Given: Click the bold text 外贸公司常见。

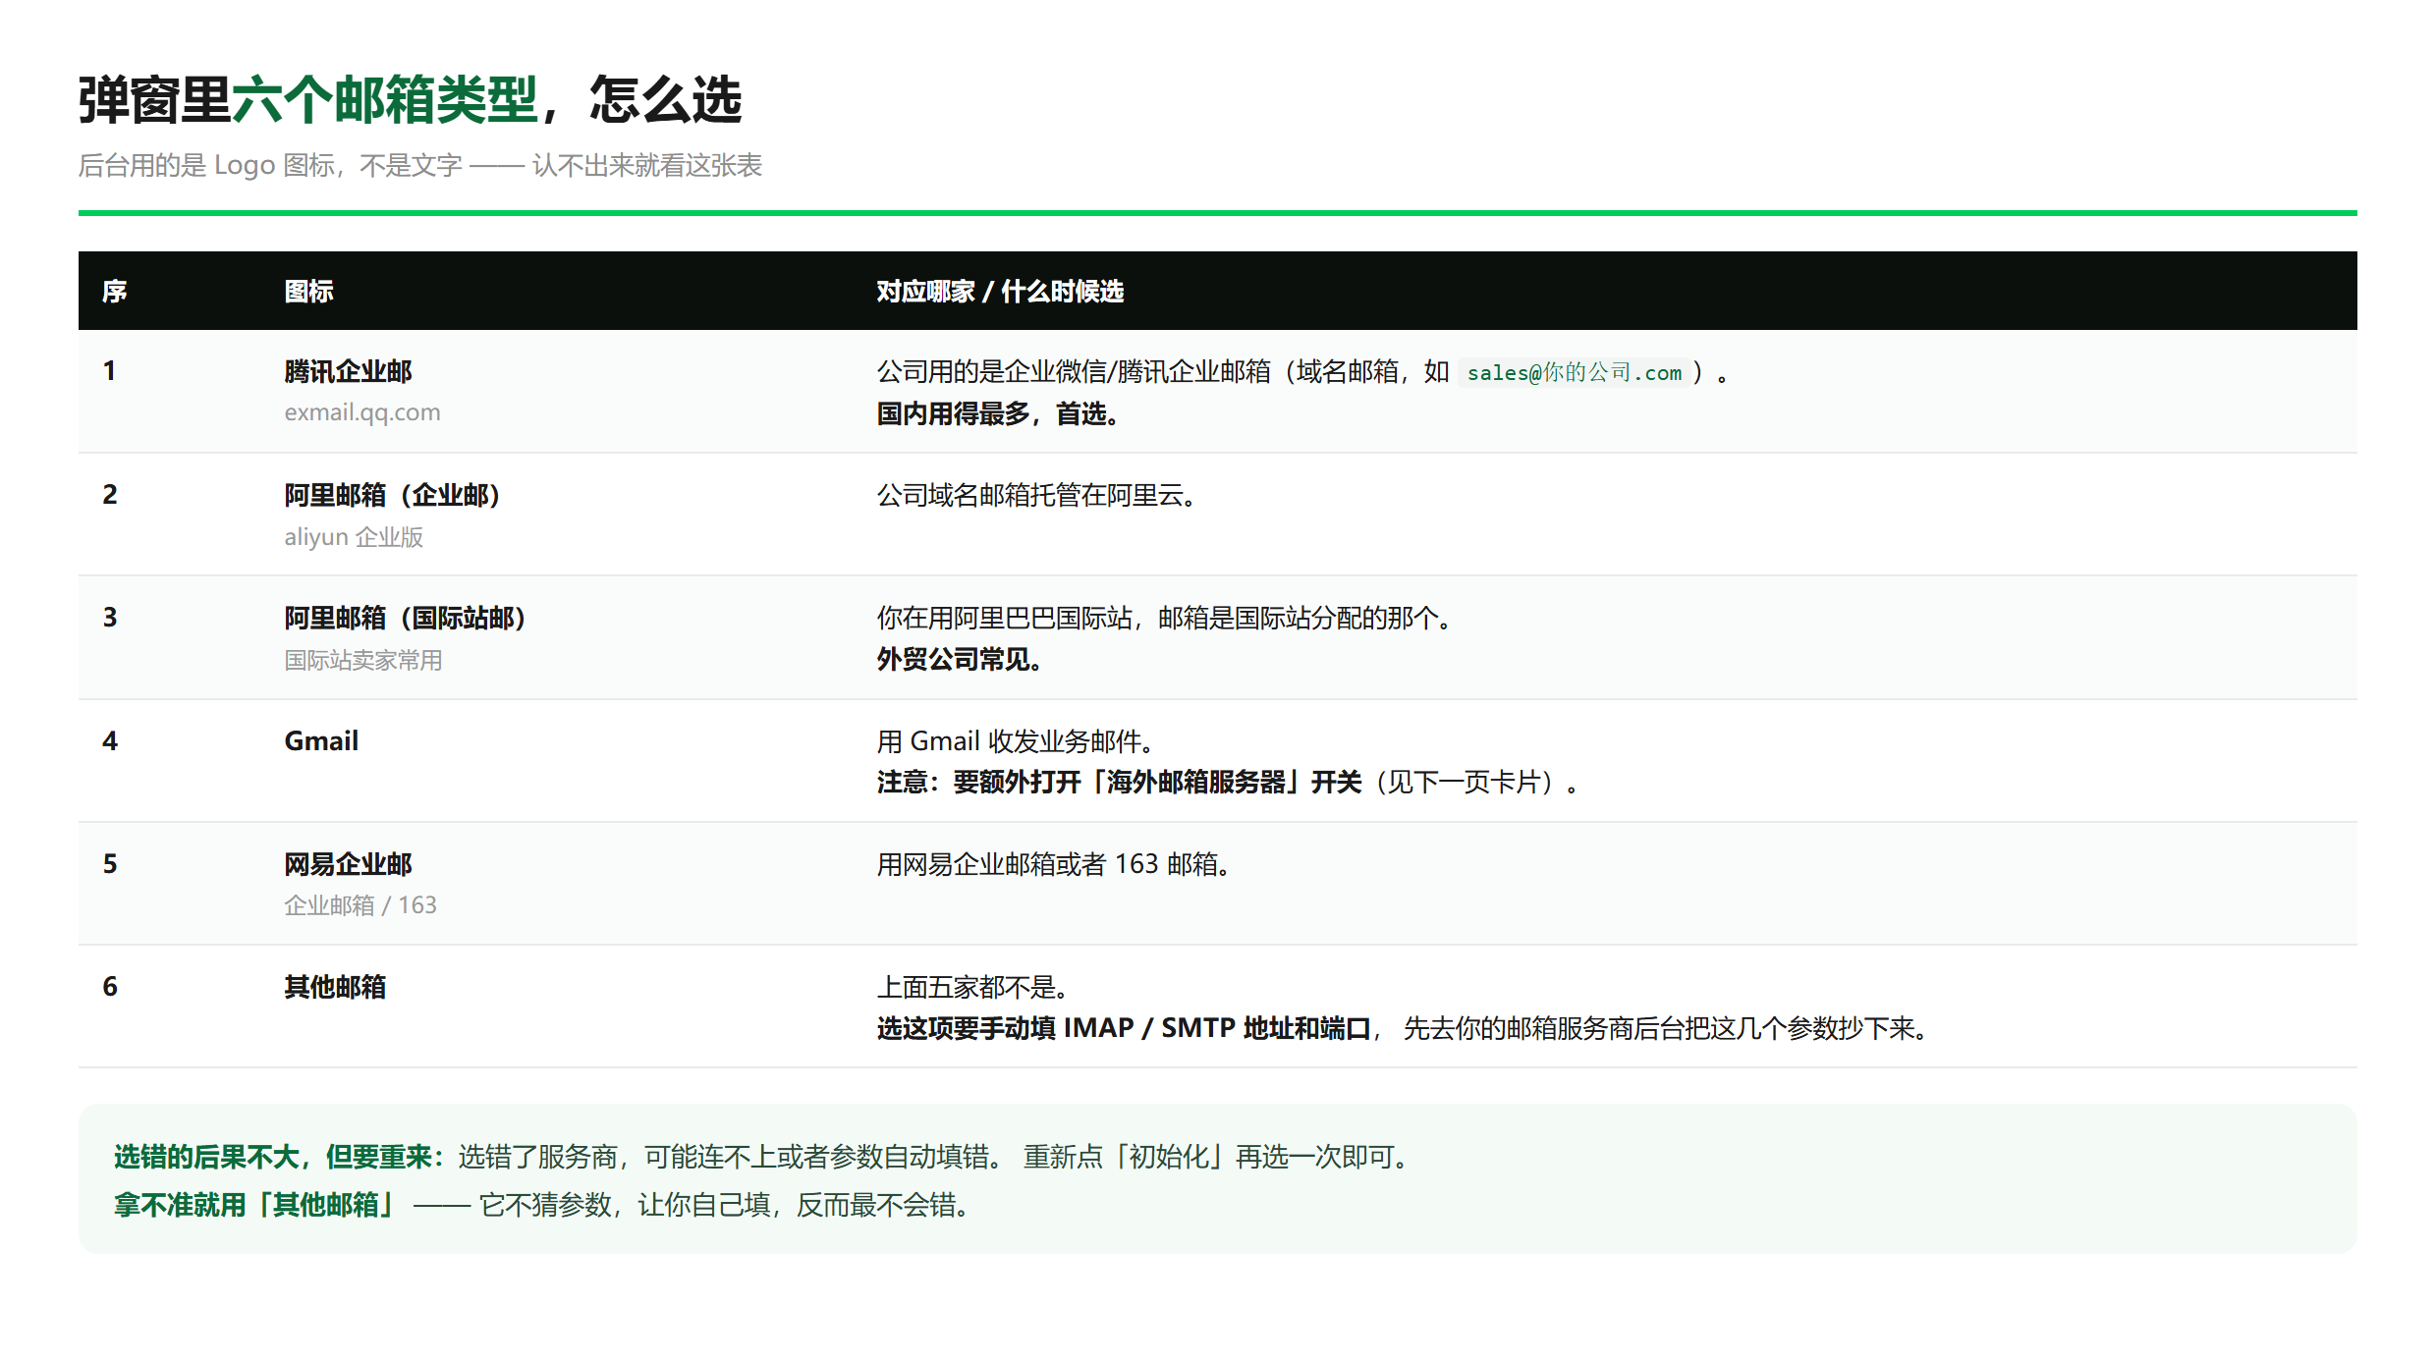Looking at the screenshot, I should pyautogui.click(x=961, y=659).
